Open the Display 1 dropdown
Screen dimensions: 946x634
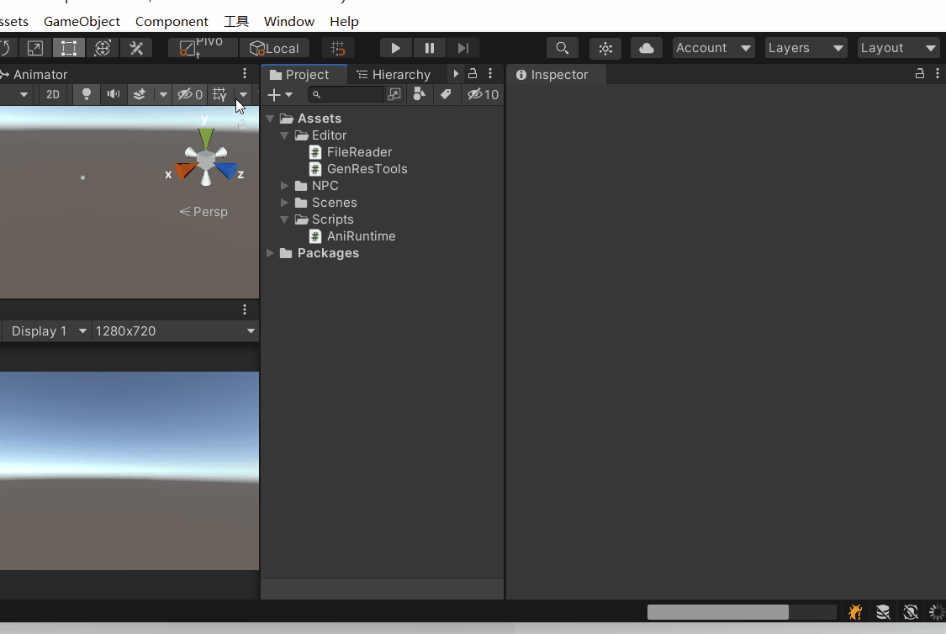(47, 331)
